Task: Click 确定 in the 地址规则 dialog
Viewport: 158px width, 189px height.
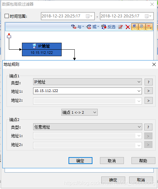Action: pos(80,160)
